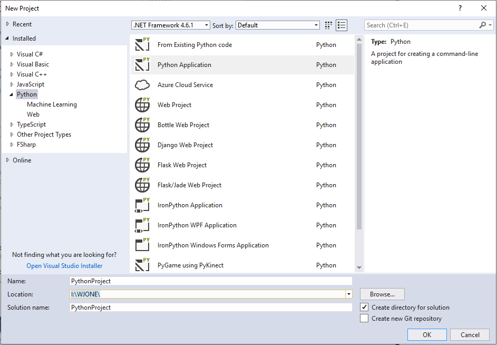Image resolution: width=497 pixels, height=345 pixels.
Task: Click the IronPython Application template icon
Action: [x=142, y=205]
